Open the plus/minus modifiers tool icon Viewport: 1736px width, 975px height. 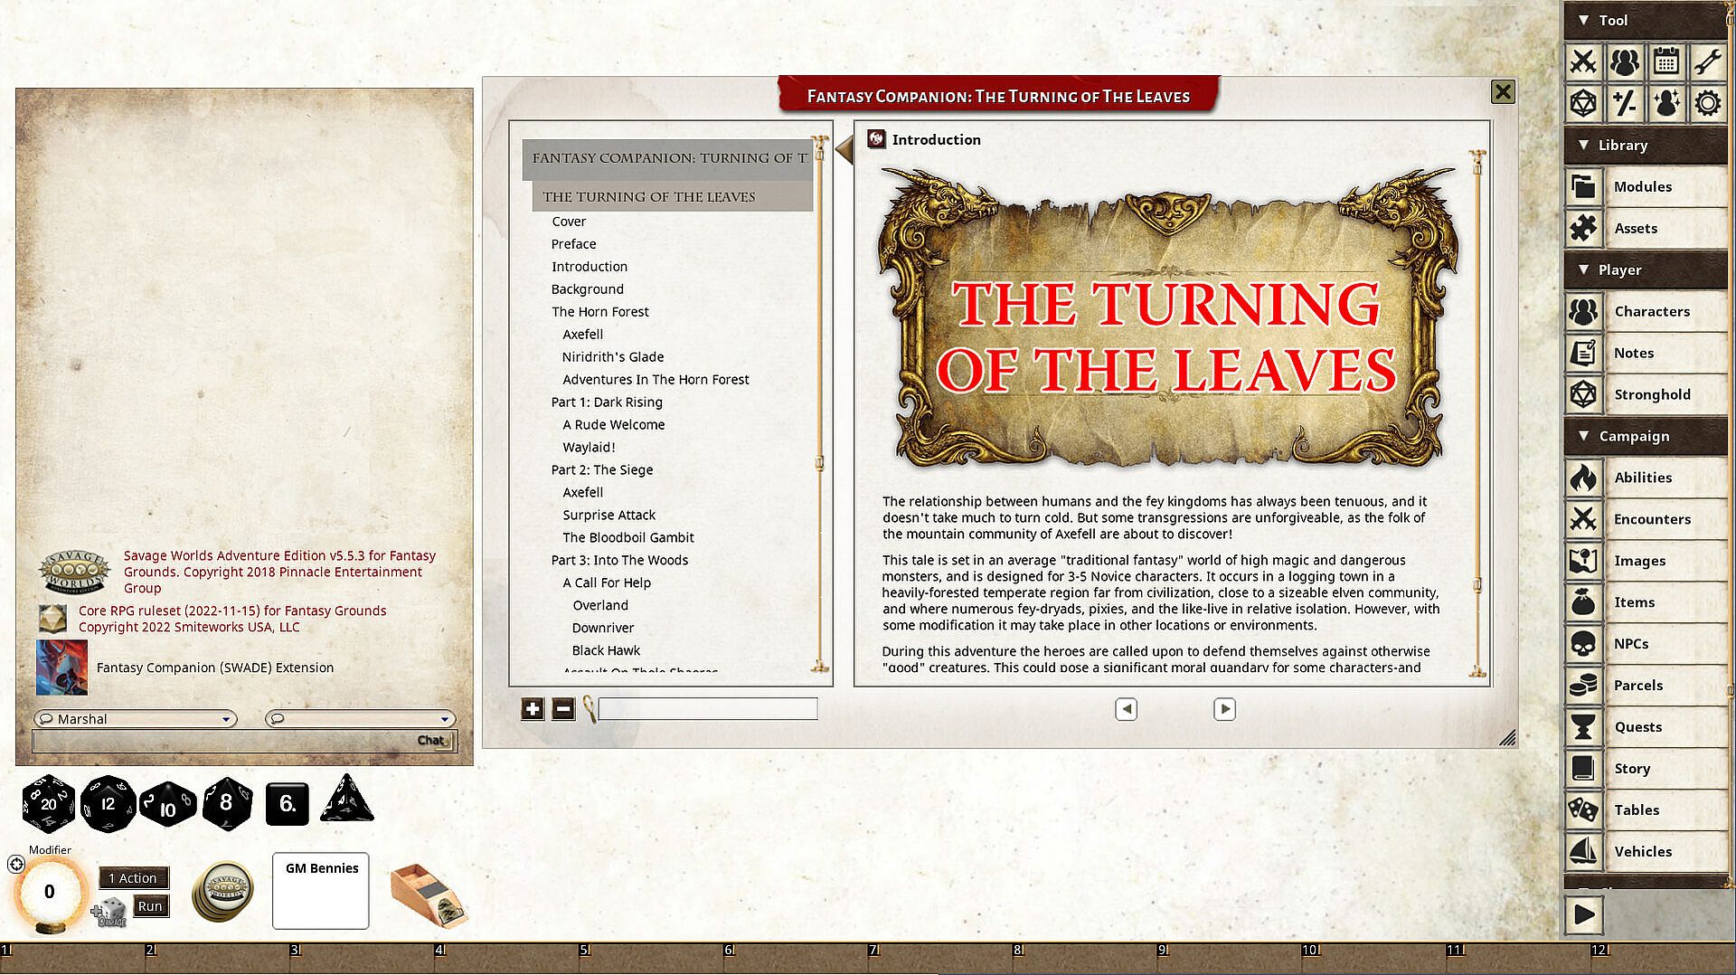click(1625, 103)
